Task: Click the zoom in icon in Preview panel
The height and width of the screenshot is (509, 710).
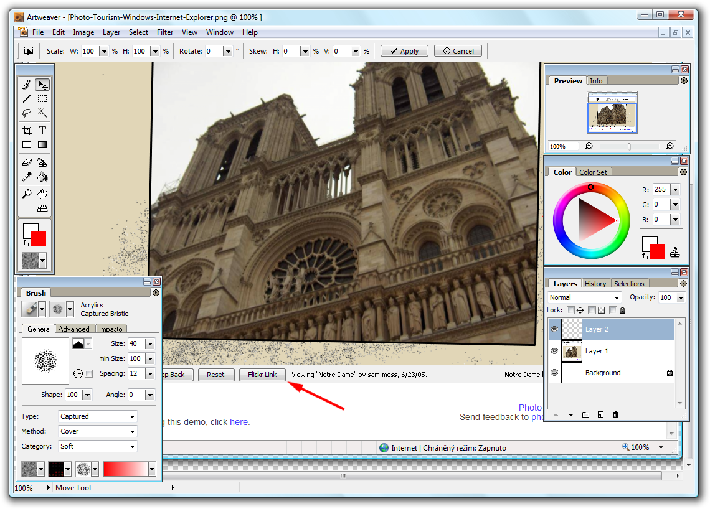Action: [x=670, y=146]
